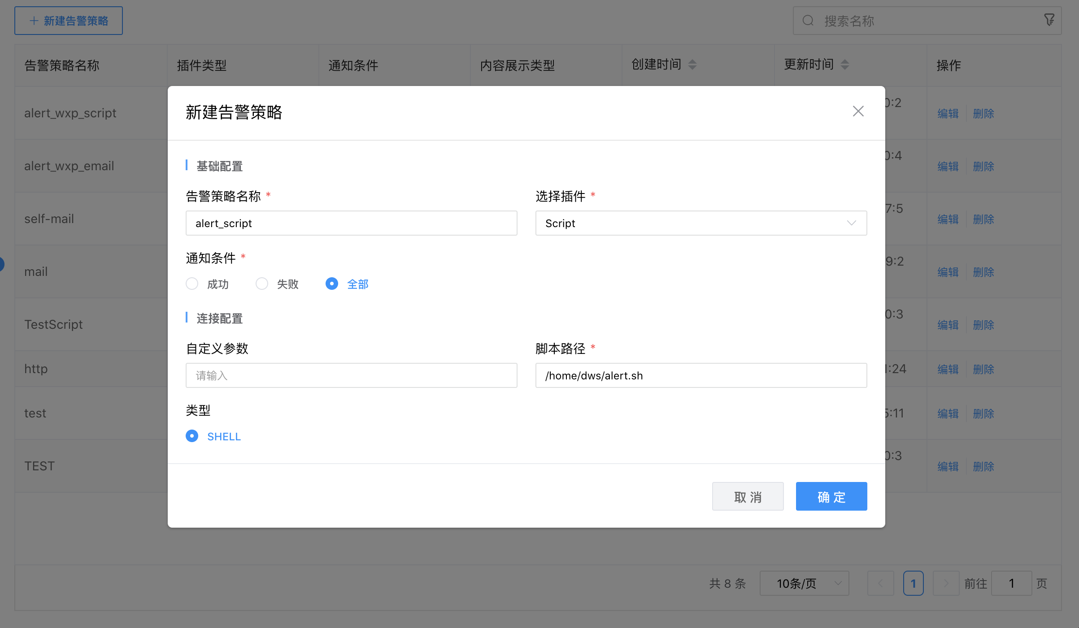1079x628 pixels.
Task: Click the 插件类型 column header
Action: (x=201, y=65)
